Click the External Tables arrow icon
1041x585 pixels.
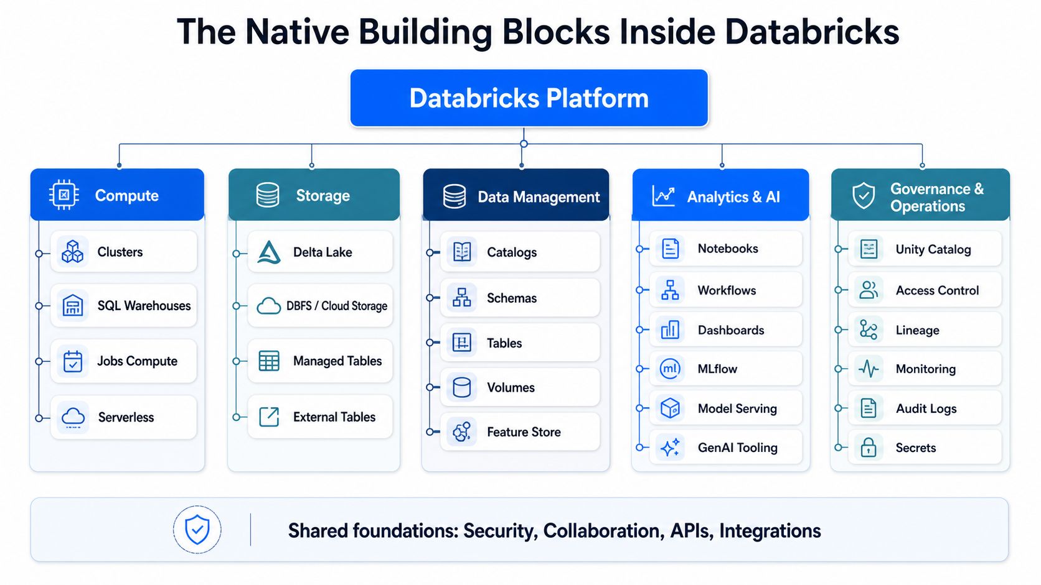269,417
